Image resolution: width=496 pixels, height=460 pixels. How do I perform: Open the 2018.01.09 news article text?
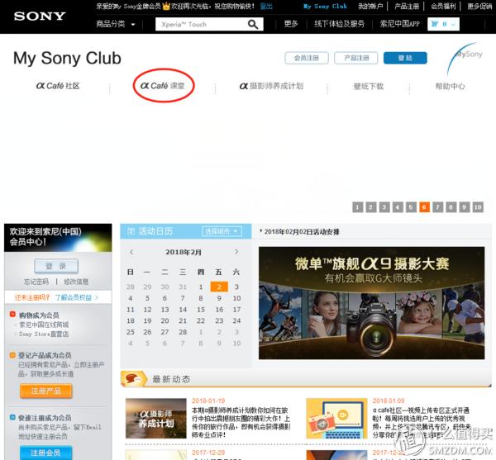pos(422,422)
